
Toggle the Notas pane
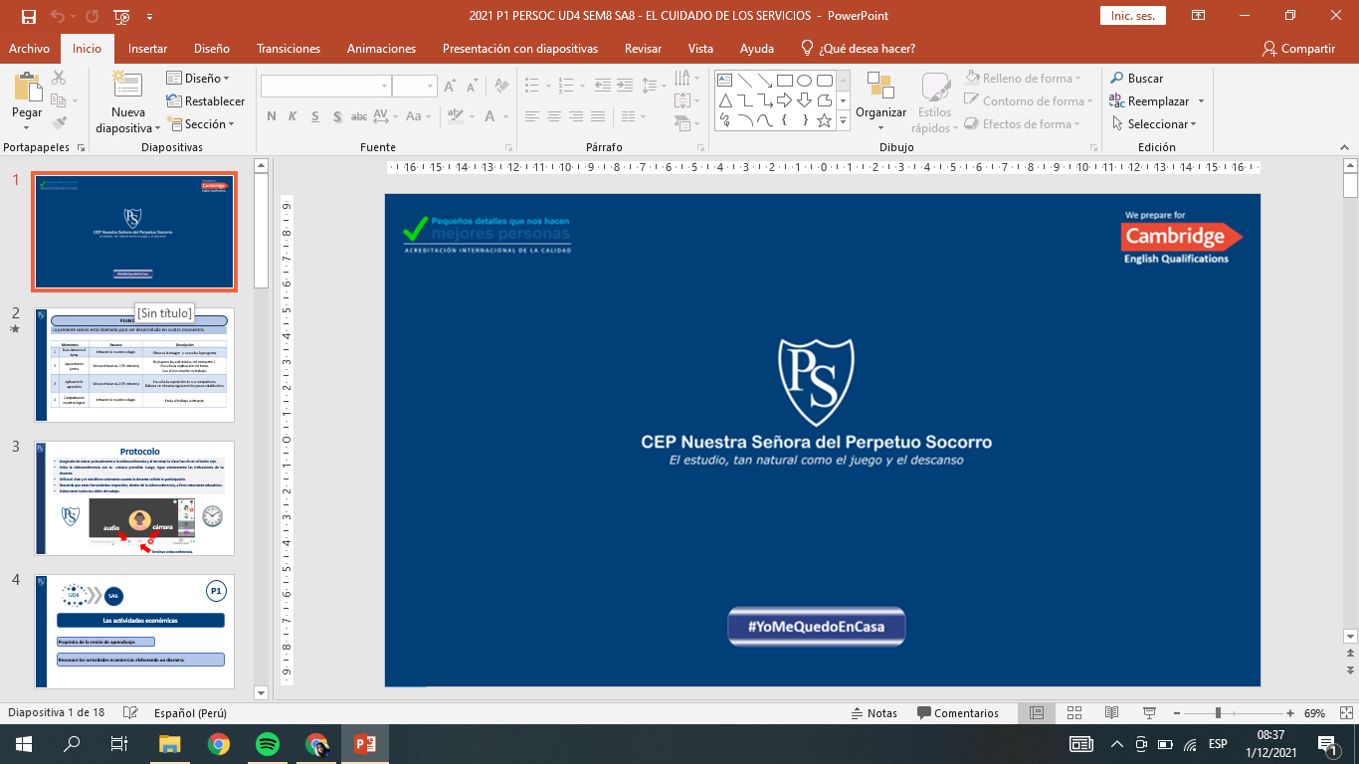coord(874,713)
